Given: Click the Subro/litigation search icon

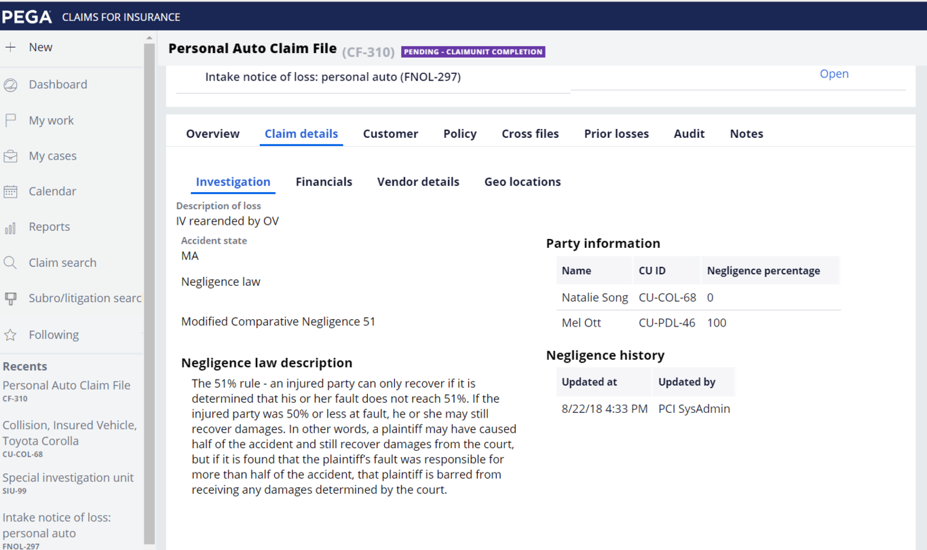Looking at the screenshot, I should pyautogui.click(x=10, y=299).
